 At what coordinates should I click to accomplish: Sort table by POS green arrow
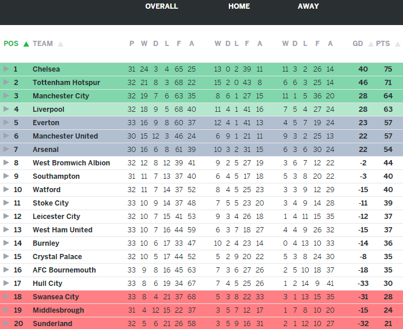pyautogui.click(x=26, y=44)
